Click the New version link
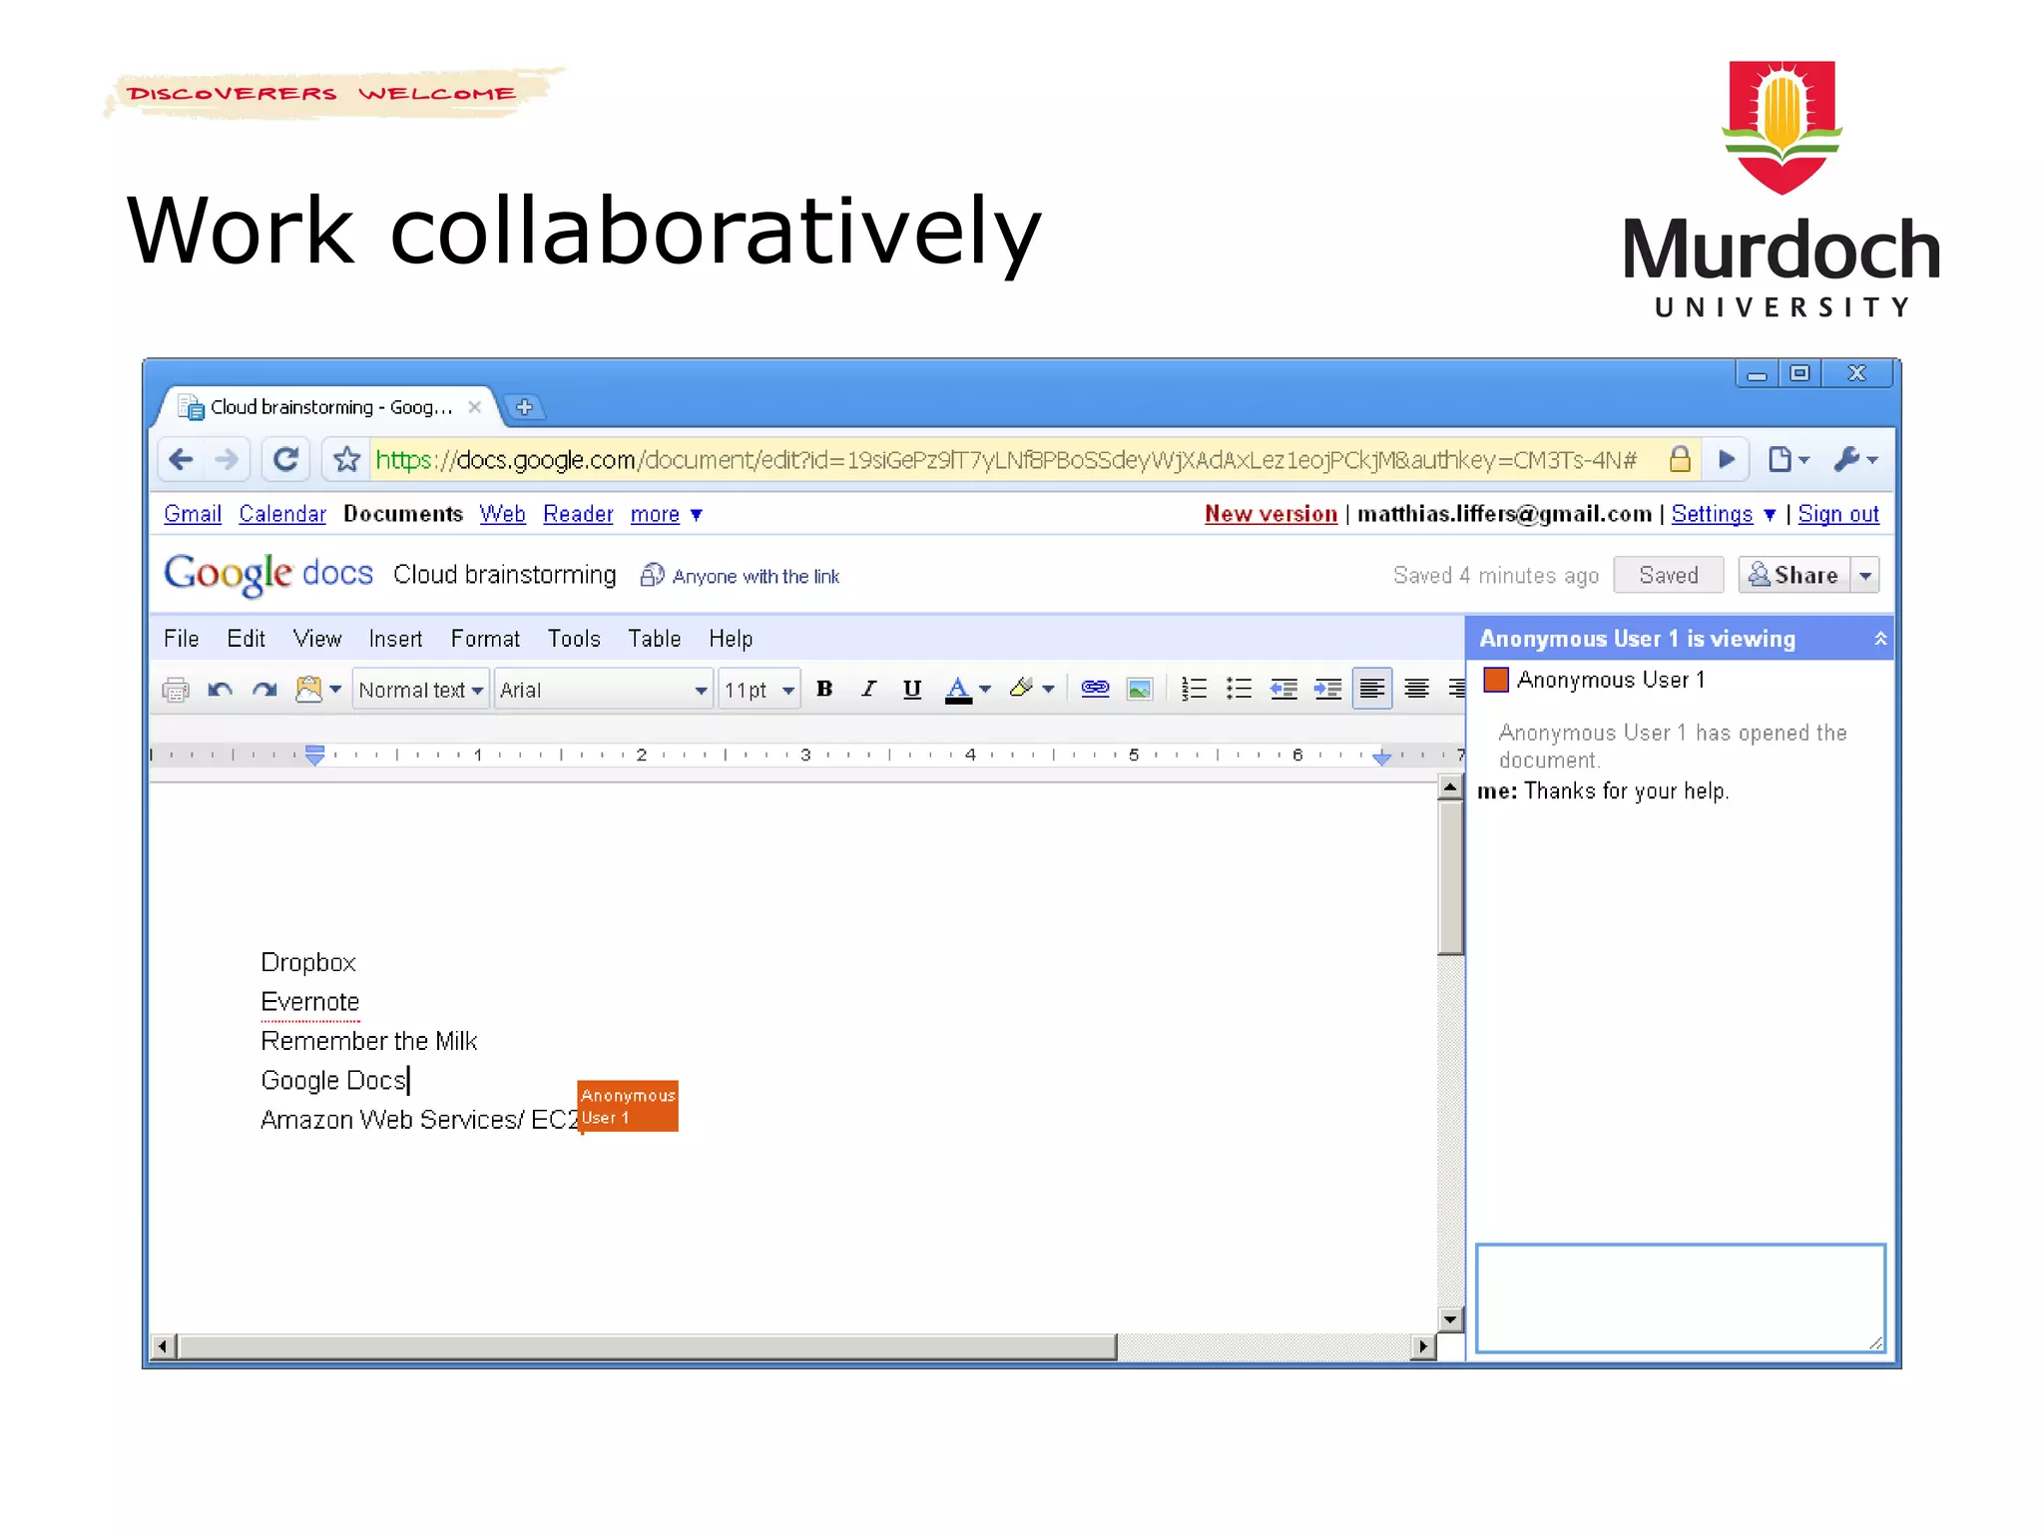The width and height of the screenshot is (2044, 1533). click(x=1271, y=514)
